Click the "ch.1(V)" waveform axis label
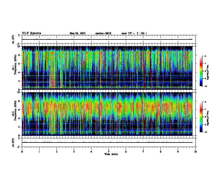Screen dimensions: 220x170 coord(13,39)
